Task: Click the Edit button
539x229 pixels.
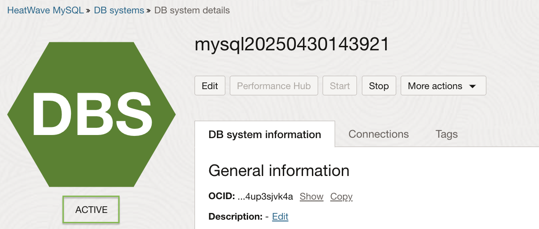Action: (210, 86)
